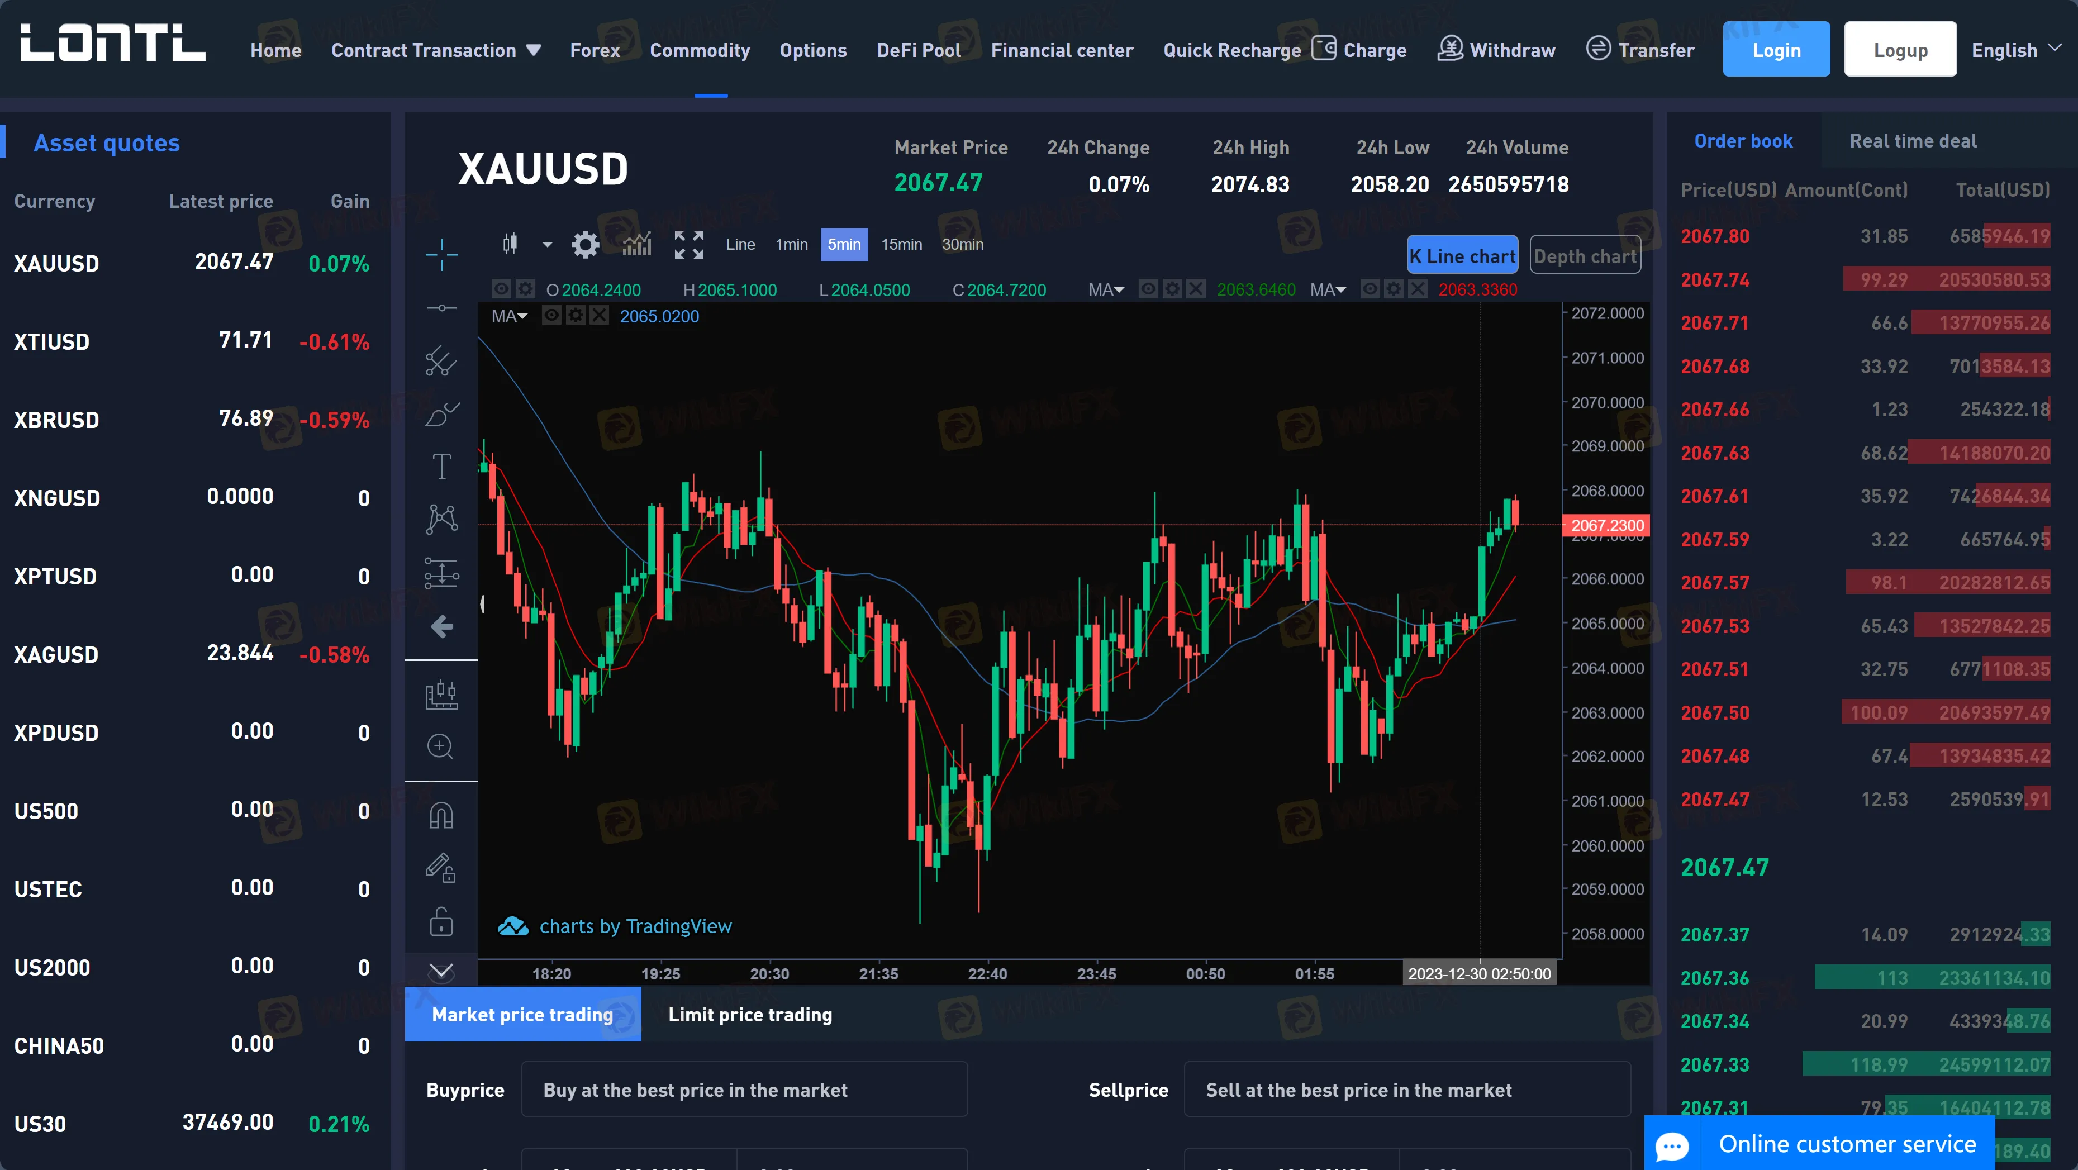Open candlestick chart type dropdown arrow
2078x1170 pixels.
547,245
